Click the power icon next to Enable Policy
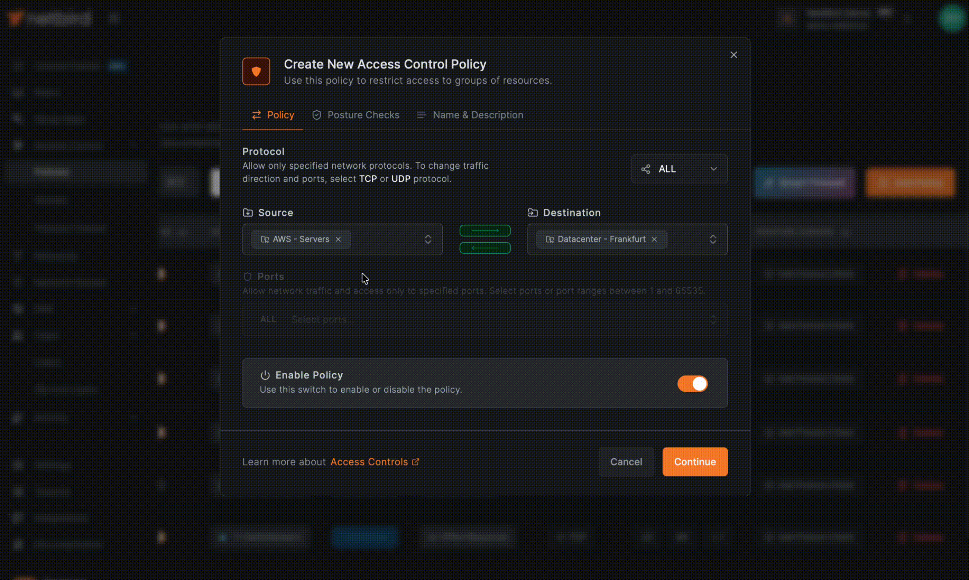The width and height of the screenshot is (969, 580). pyautogui.click(x=265, y=375)
